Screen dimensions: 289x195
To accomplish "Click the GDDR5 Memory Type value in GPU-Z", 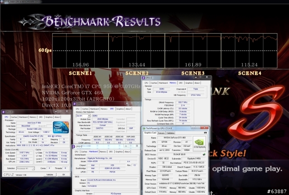I will coord(164,175).
